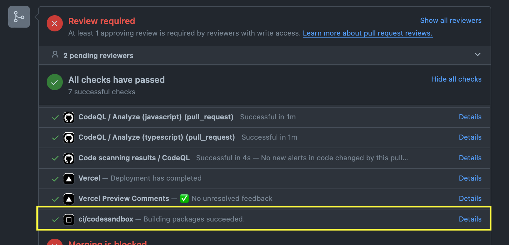Viewport: 509px width, 245px height.
Task: View Details of Code scanning results check
Action: [470, 158]
